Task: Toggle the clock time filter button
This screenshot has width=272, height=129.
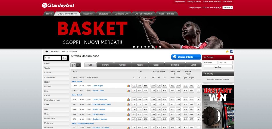Action: 78,65
